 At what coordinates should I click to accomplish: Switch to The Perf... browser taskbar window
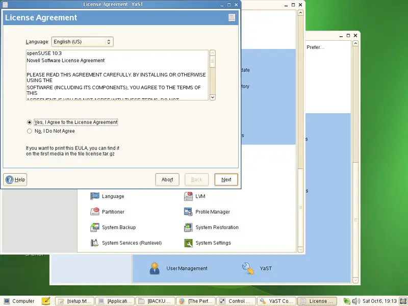pyautogui.click(x=196, y=301)
